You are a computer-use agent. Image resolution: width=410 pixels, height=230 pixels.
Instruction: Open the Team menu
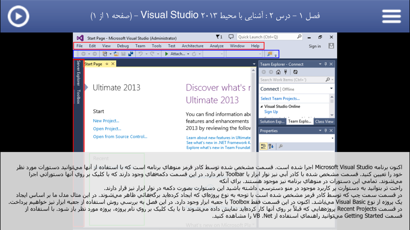[x=140, y=46]
